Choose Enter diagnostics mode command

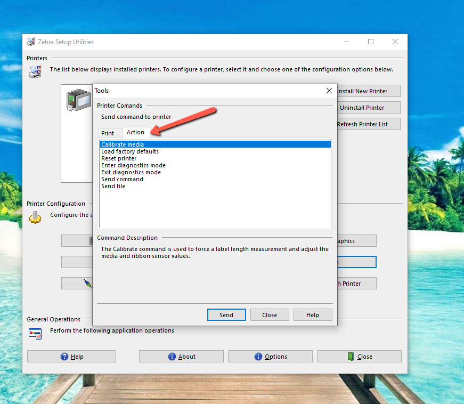coord(133,165)
